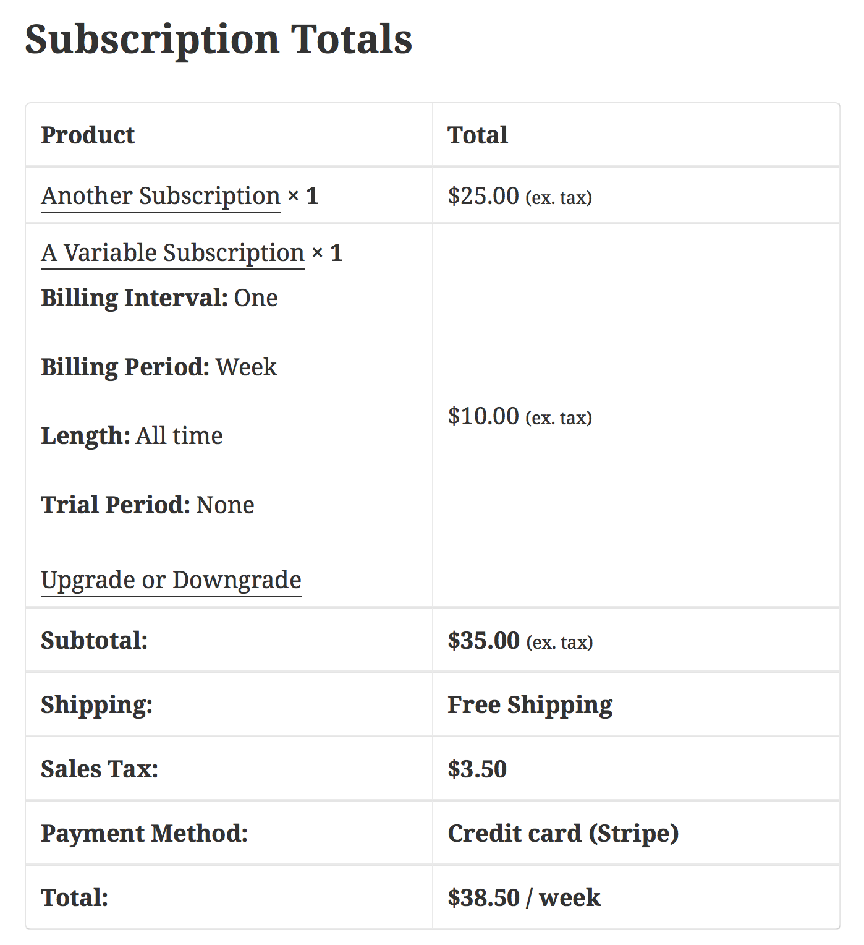This screenshot has width=864, height=945.
Task: Click the Trial Period: None detail
Action: click(147, 505)
